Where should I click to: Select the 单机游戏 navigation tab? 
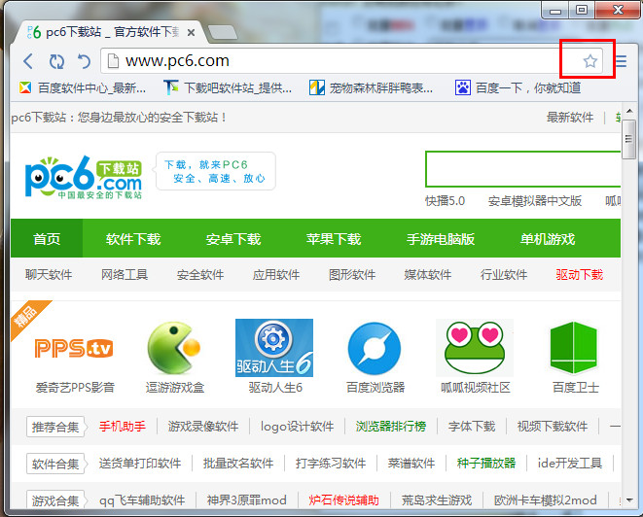pyautogui.click(x=548, y=239)
